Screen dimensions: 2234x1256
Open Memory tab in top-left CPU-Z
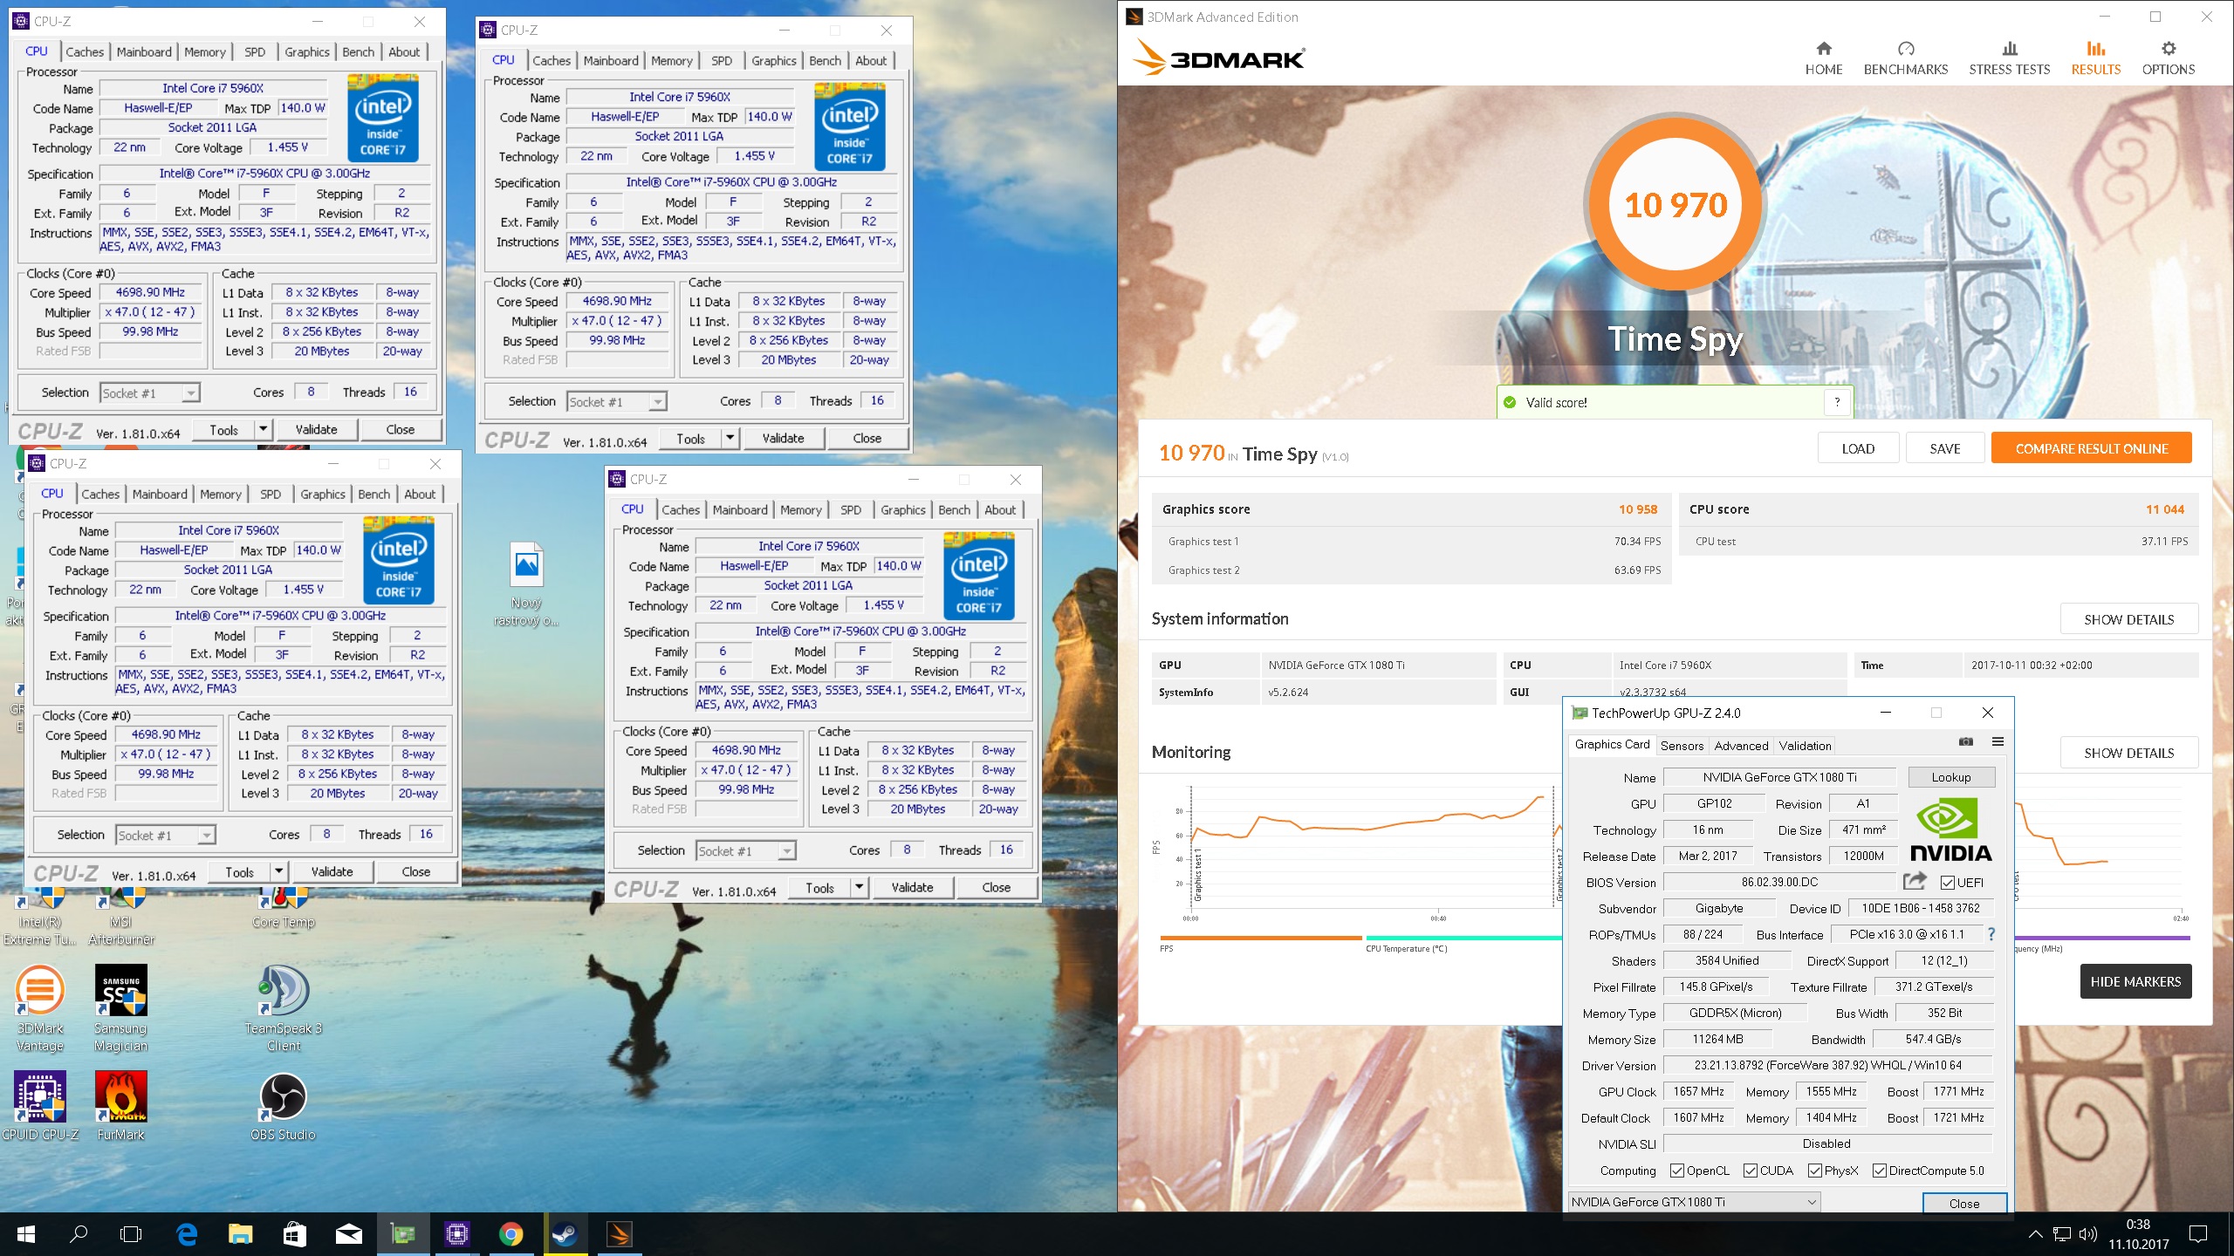[x=205, y=52]
